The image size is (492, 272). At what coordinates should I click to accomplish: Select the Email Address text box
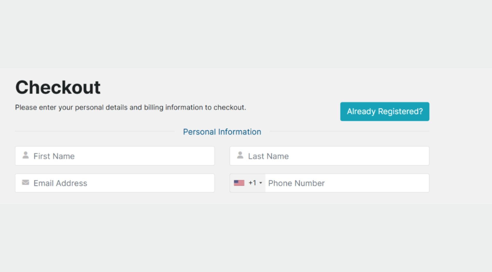pos(115,183)
